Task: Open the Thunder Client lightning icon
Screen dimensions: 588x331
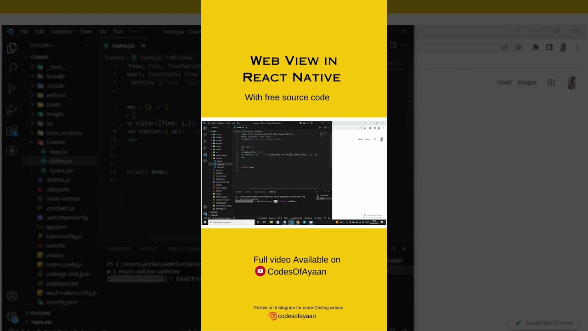Action: tap(205, 161)
